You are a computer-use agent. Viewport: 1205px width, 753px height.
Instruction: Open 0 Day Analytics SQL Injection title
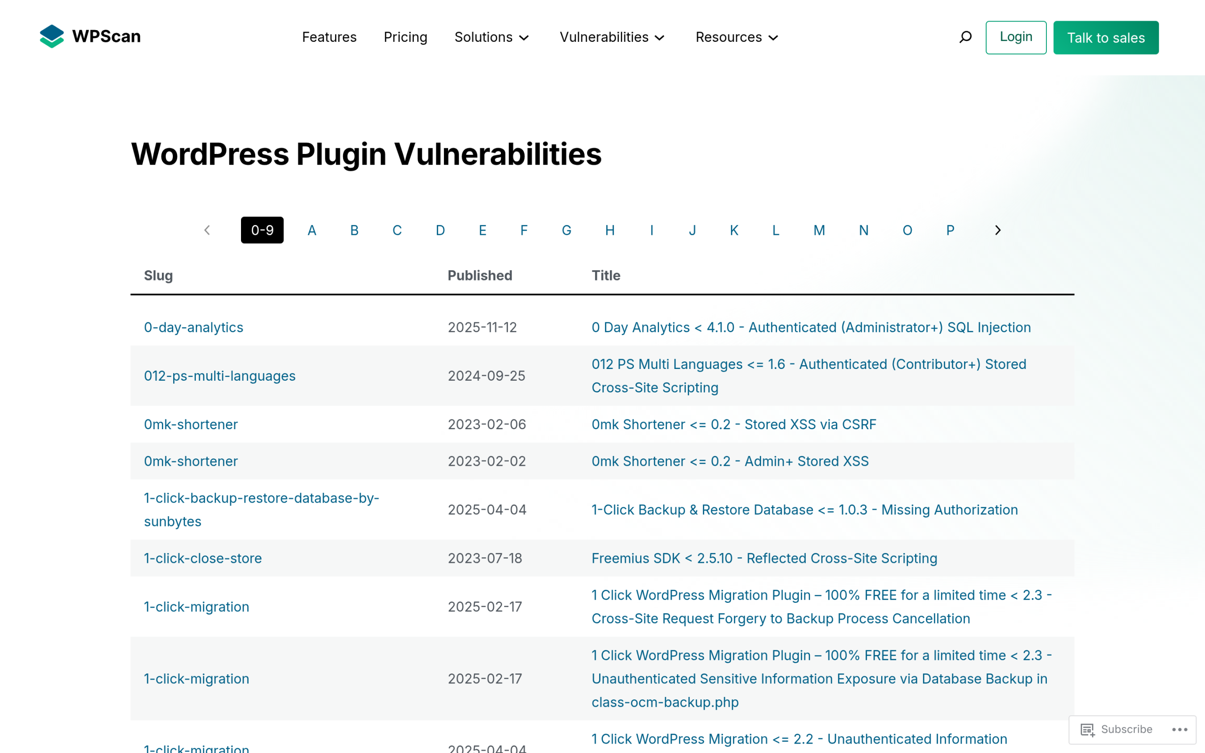coord(811,327)
